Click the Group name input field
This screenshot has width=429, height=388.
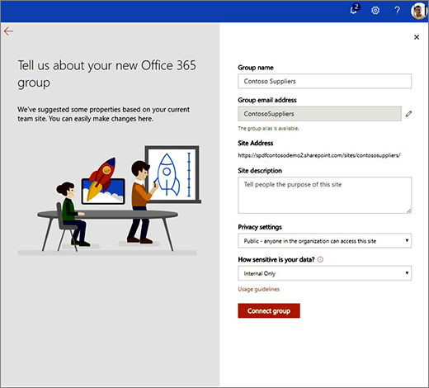pyautogui.click(x=324, y=81)
